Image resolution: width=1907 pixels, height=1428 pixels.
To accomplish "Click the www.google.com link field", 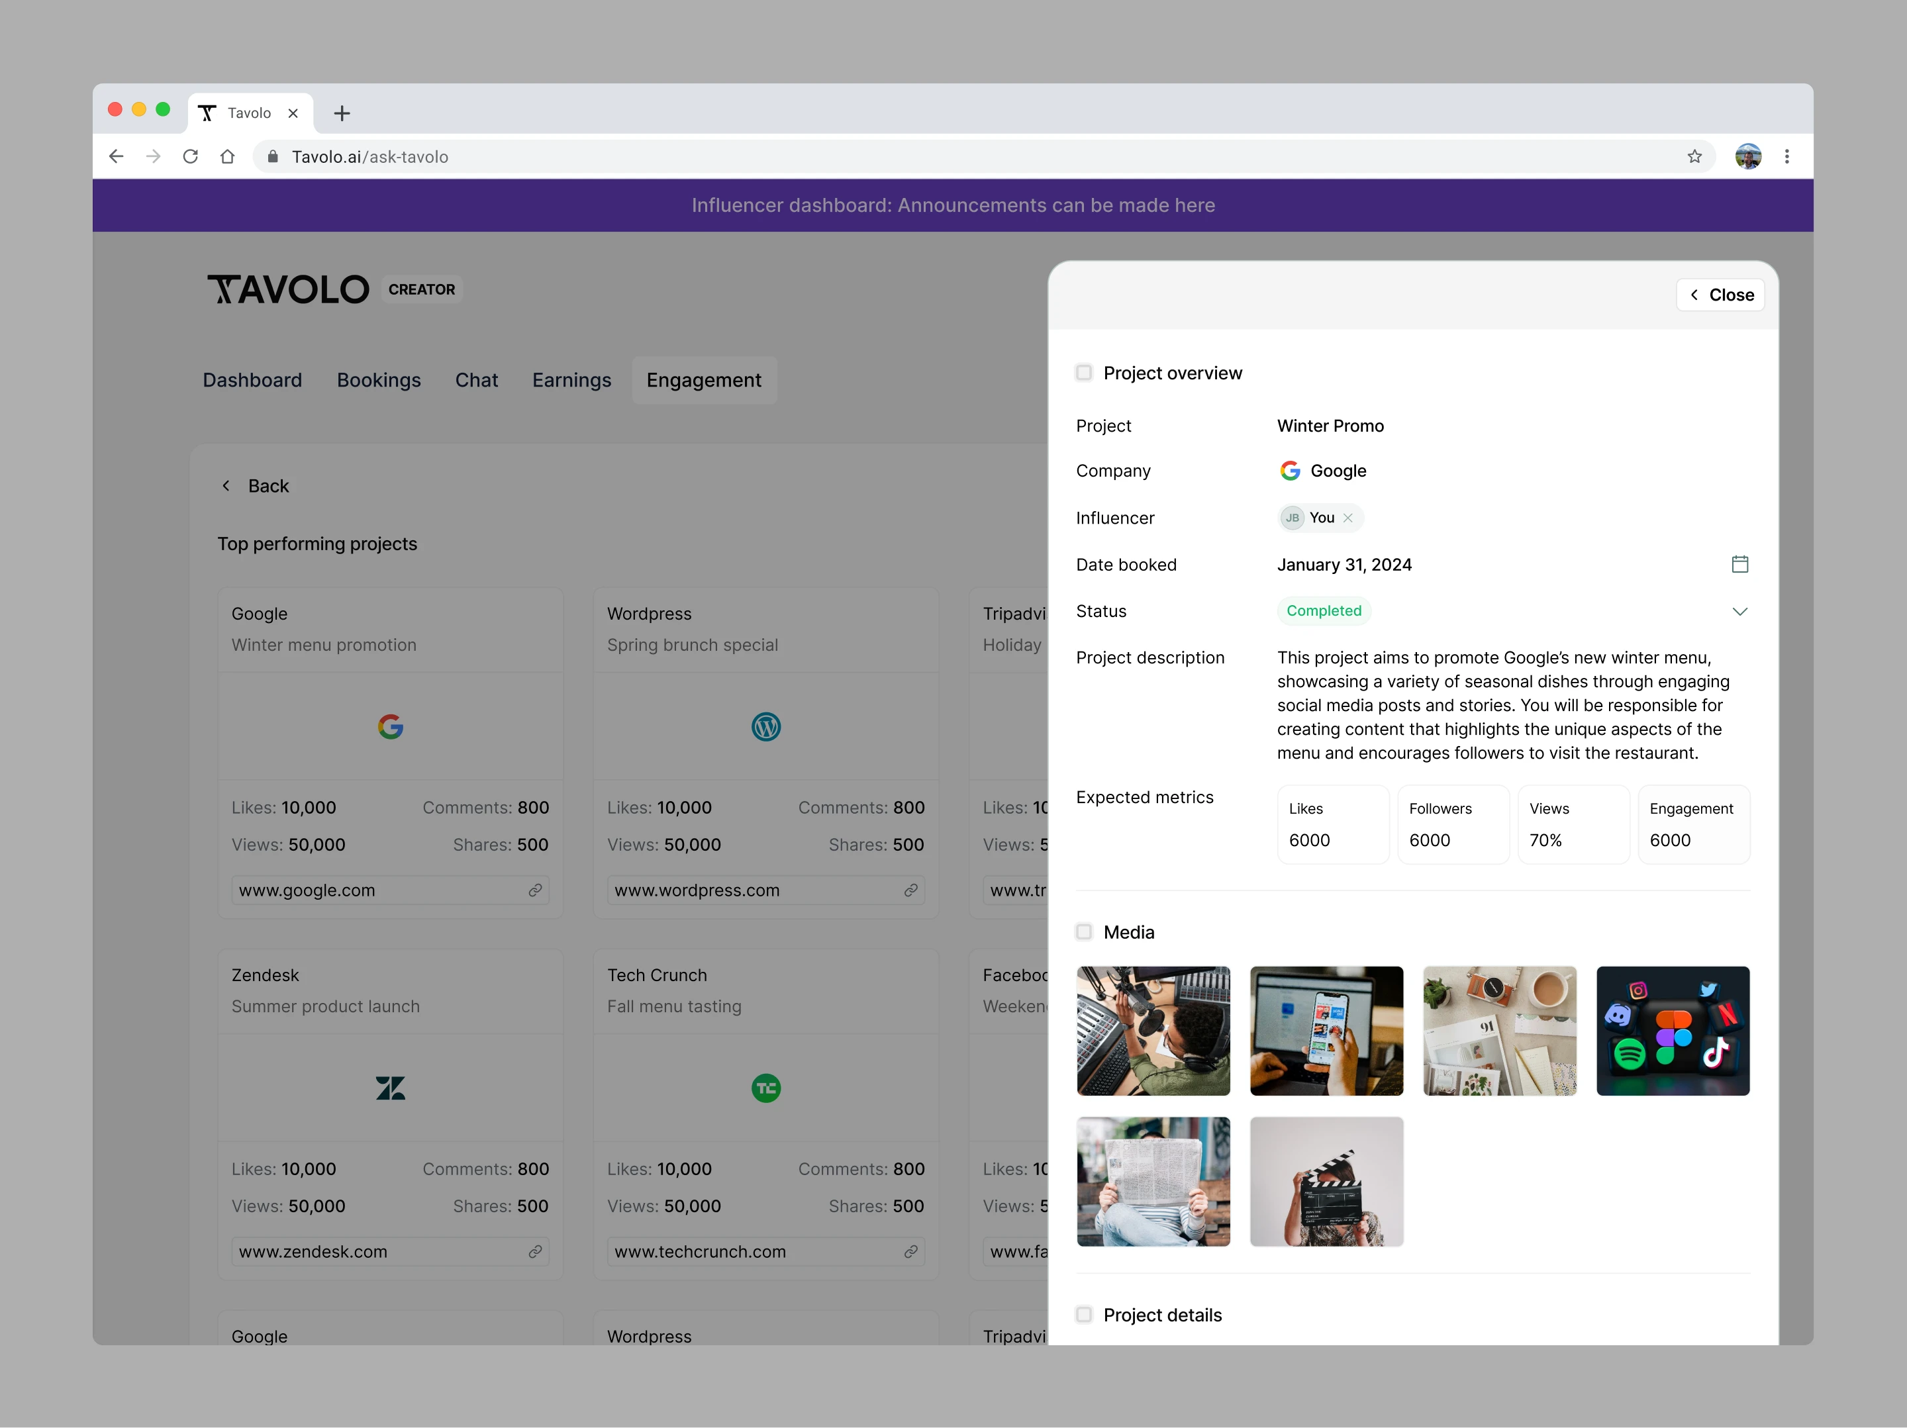I will pyautogui.click(x=391, y=890).
